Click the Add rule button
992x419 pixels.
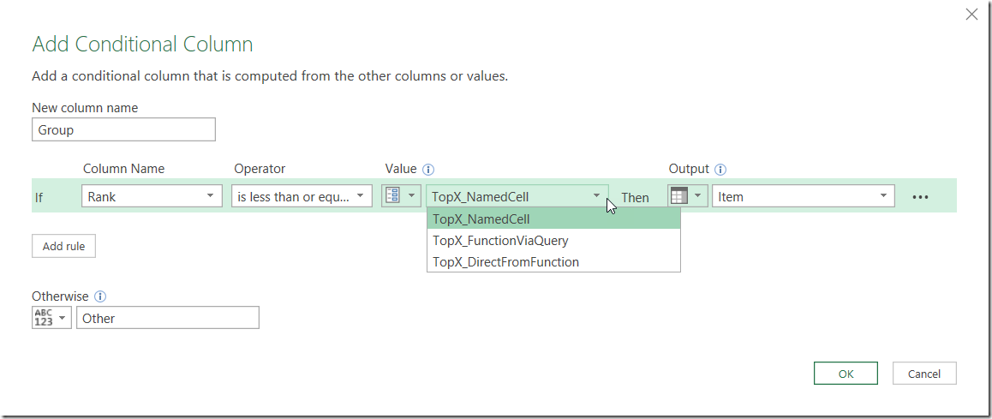tap(64, 246)
